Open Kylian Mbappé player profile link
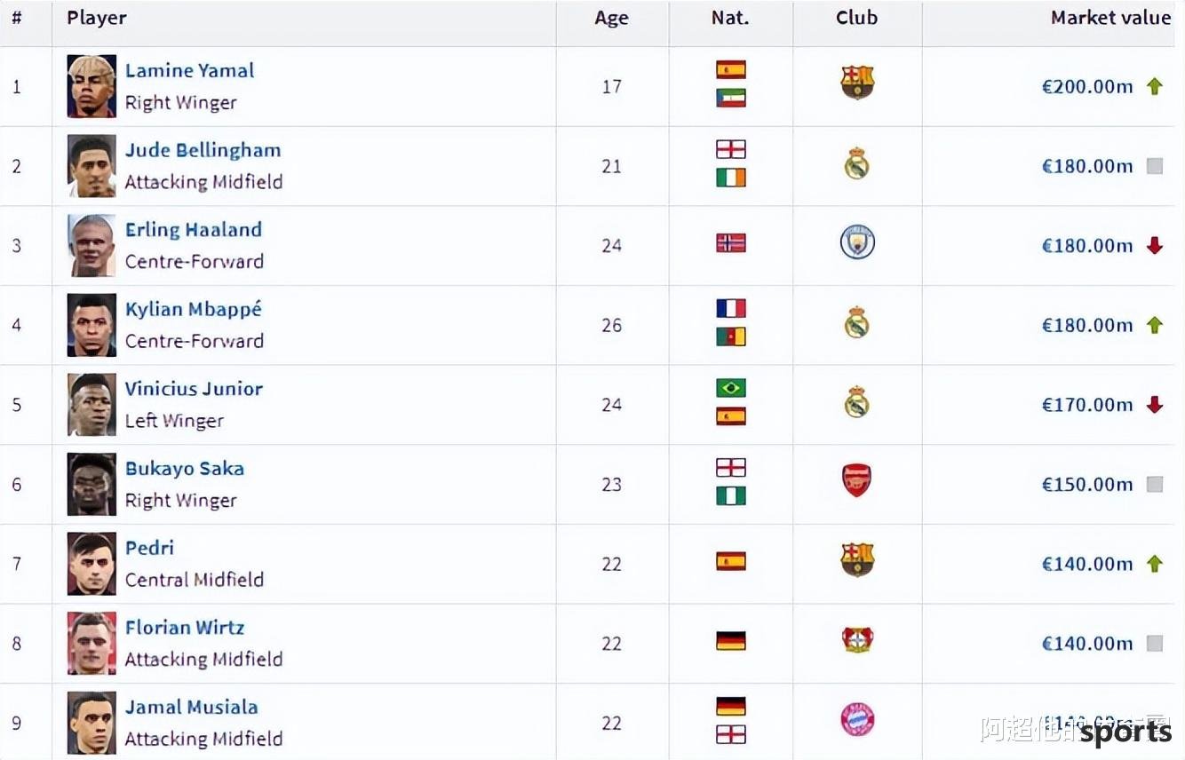The image size is (1185, 760). click(193, 309)
